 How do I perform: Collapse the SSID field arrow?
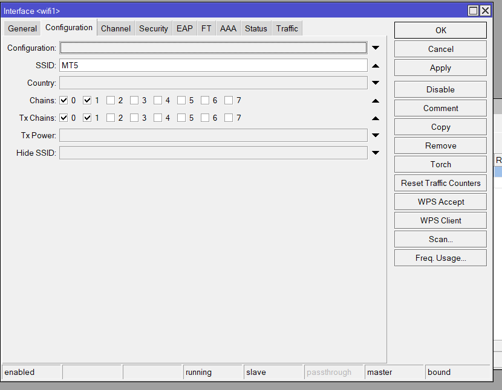point(376,66)
